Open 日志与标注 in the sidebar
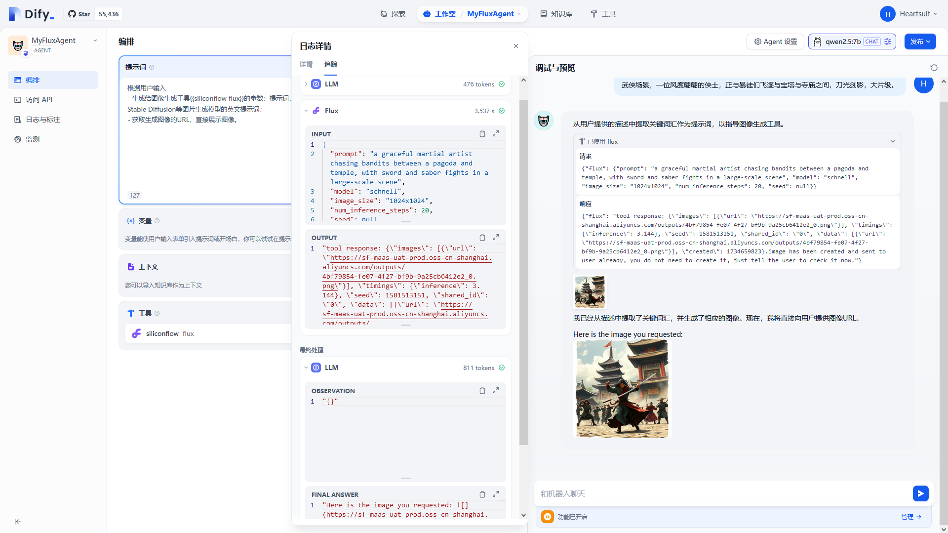948x533 pixels. (x=53, y=120)
